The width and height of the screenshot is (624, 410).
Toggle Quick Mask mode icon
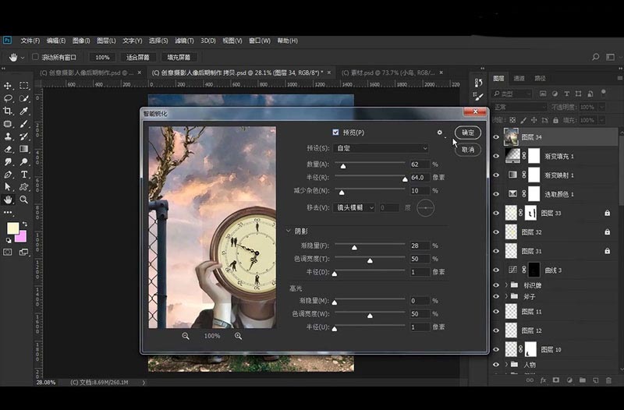point(8,252)
